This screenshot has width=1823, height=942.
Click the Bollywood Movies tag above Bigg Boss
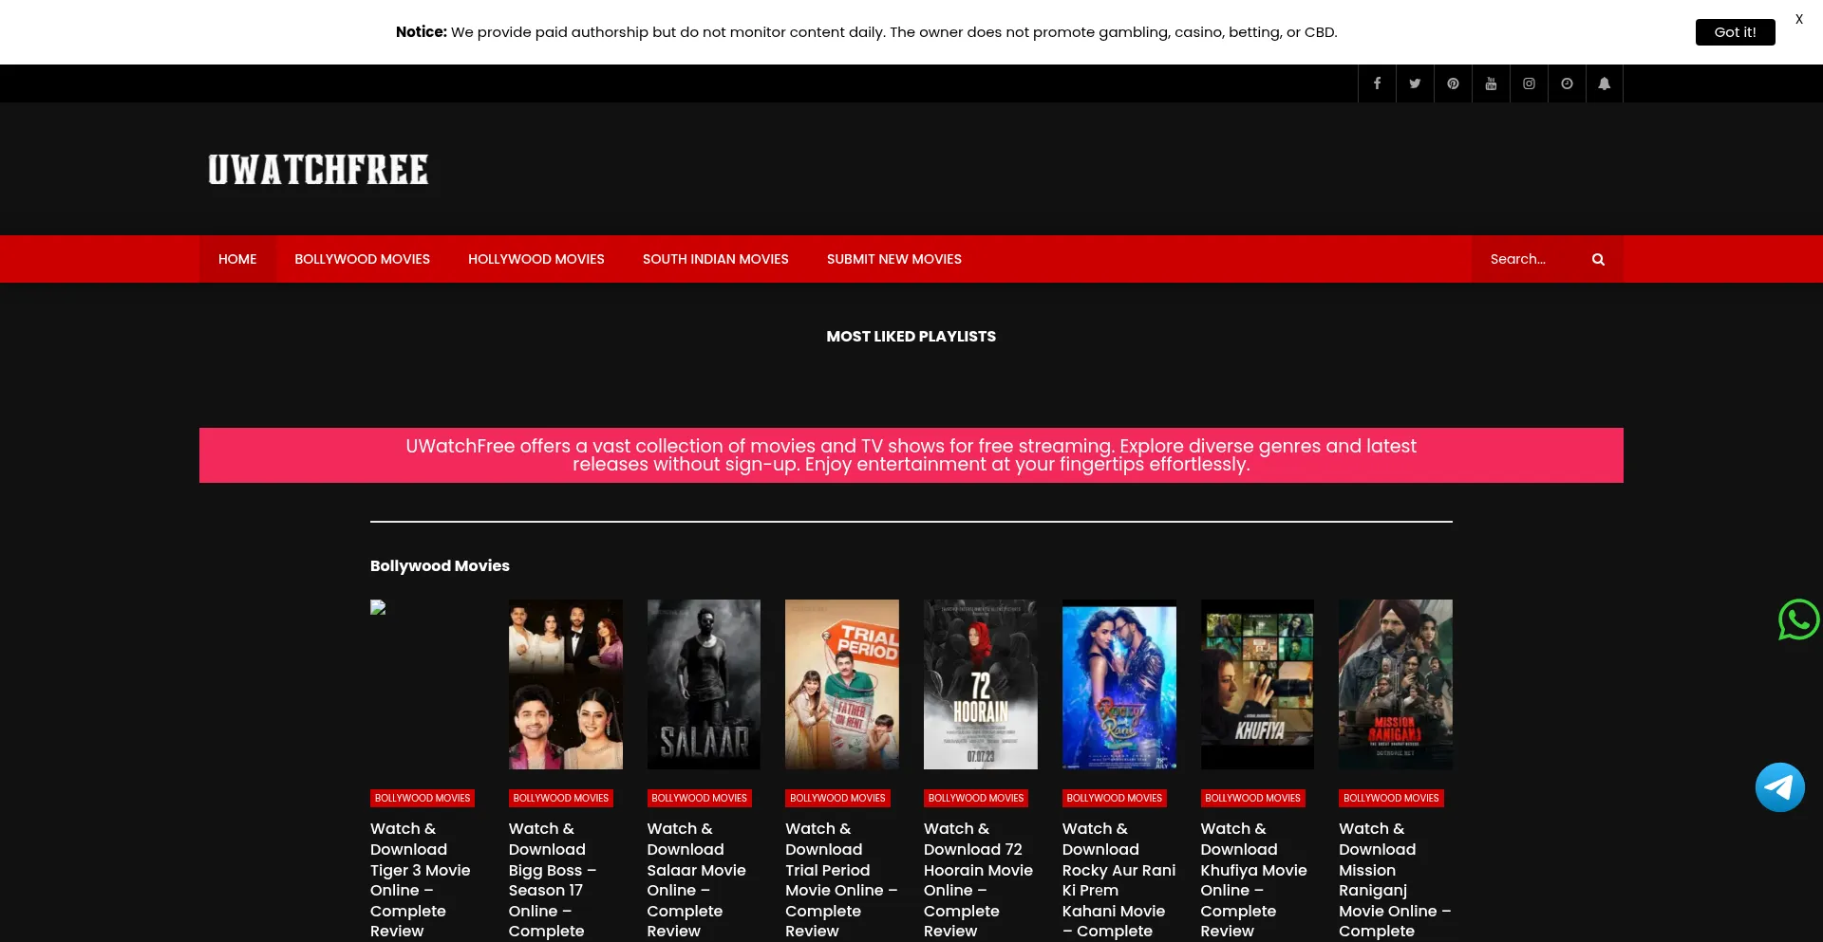coord(561,799)
